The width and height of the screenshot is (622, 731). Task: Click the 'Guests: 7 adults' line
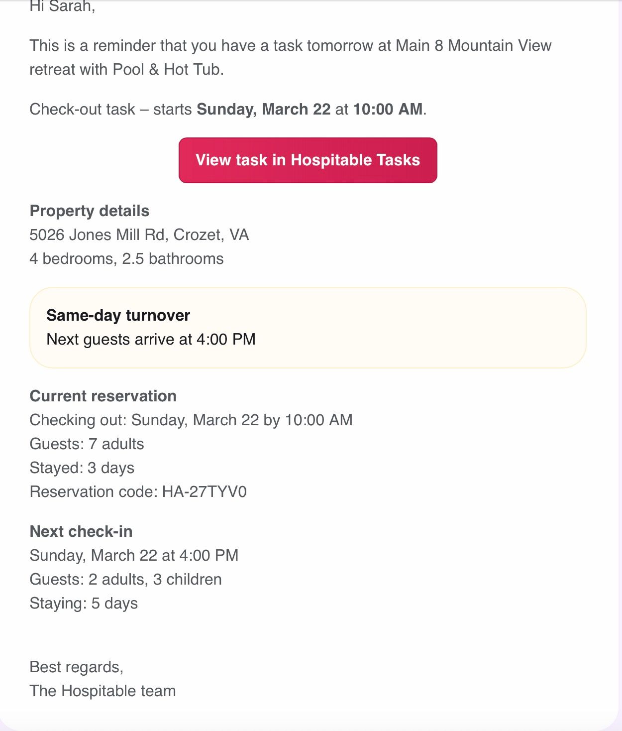point(87,444)
